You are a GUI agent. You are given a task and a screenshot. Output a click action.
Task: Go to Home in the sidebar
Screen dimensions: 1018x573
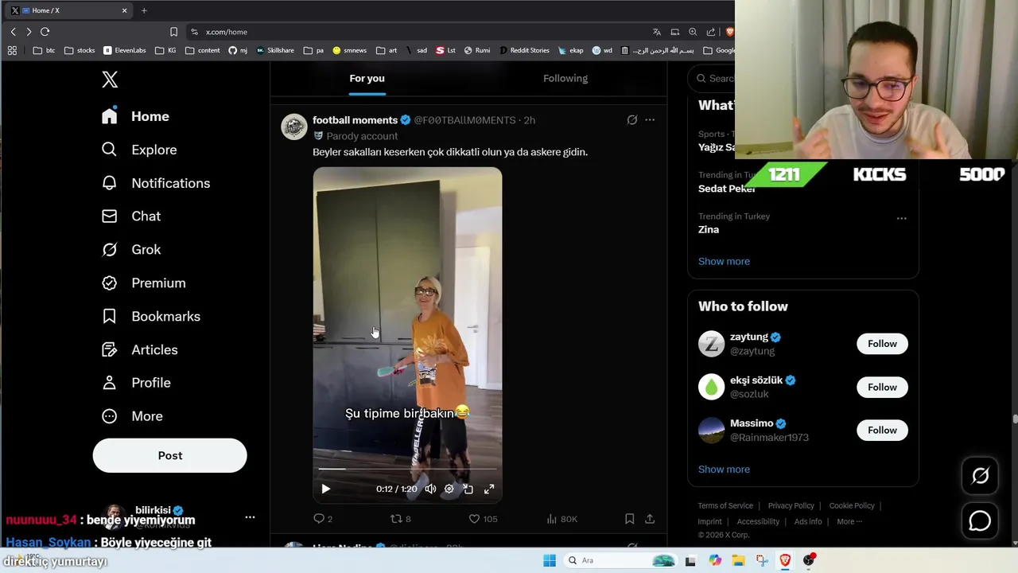pyautogui.click(x=135, y=116)
